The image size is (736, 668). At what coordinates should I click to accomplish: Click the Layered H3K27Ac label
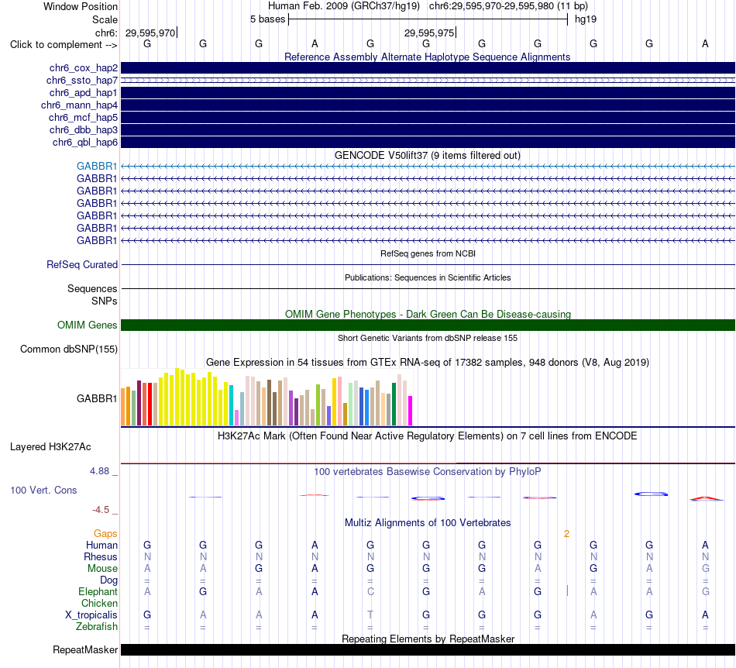(50, 447)
